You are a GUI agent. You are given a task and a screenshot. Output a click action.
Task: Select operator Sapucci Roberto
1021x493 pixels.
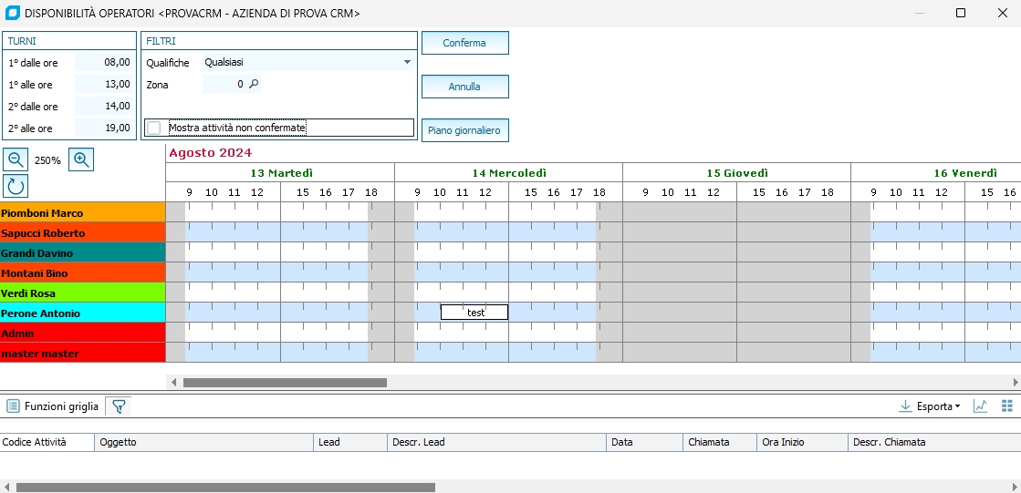click(x=83, y=233)
